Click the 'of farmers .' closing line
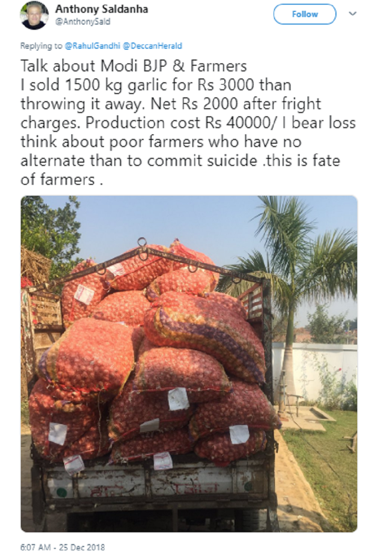378x555 pixels. coord(61,180)
